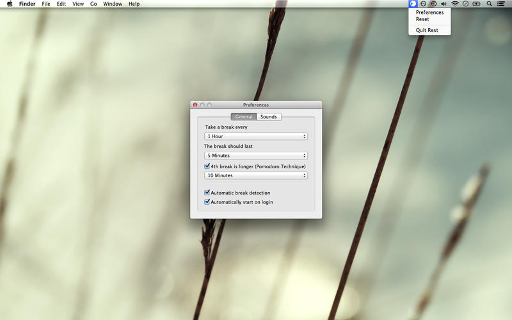
Task: Choose Reset in the Rest menu
Action: point(429,19)
